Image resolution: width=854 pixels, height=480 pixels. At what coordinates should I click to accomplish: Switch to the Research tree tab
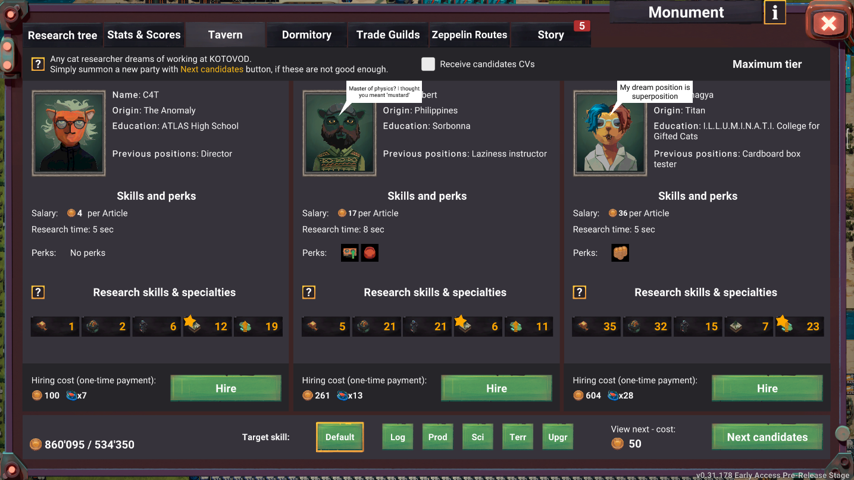(x=62, y=35)
